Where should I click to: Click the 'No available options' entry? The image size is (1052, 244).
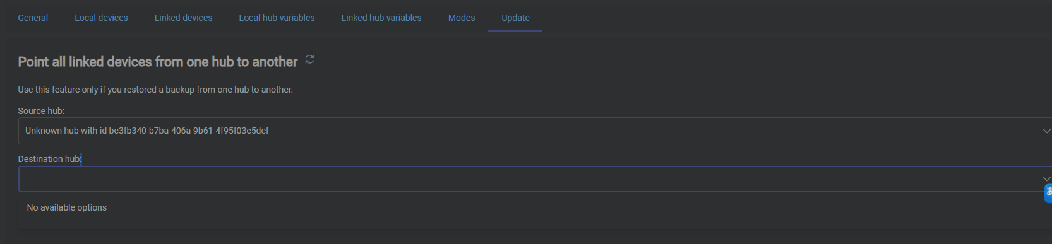click(66, 207)
